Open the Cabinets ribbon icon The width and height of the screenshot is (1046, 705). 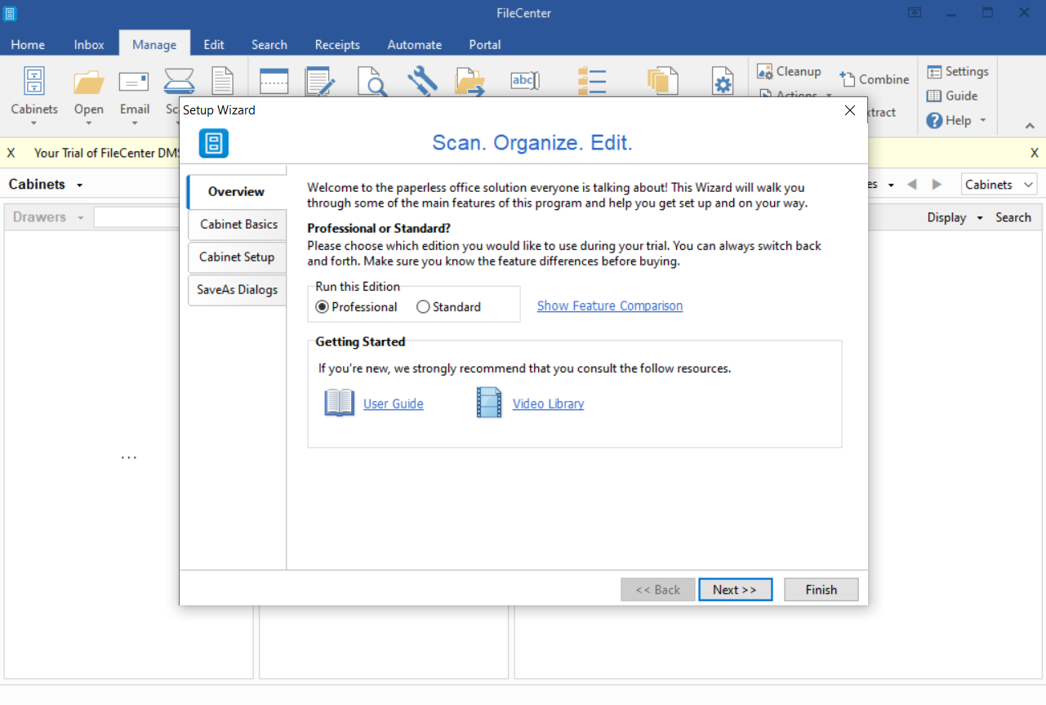pos(34,82)
